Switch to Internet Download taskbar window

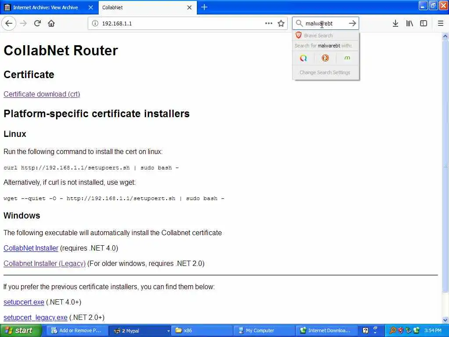pos(326,331)
